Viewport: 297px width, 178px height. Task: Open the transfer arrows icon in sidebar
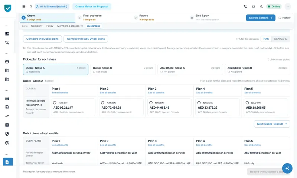[7, 116]
